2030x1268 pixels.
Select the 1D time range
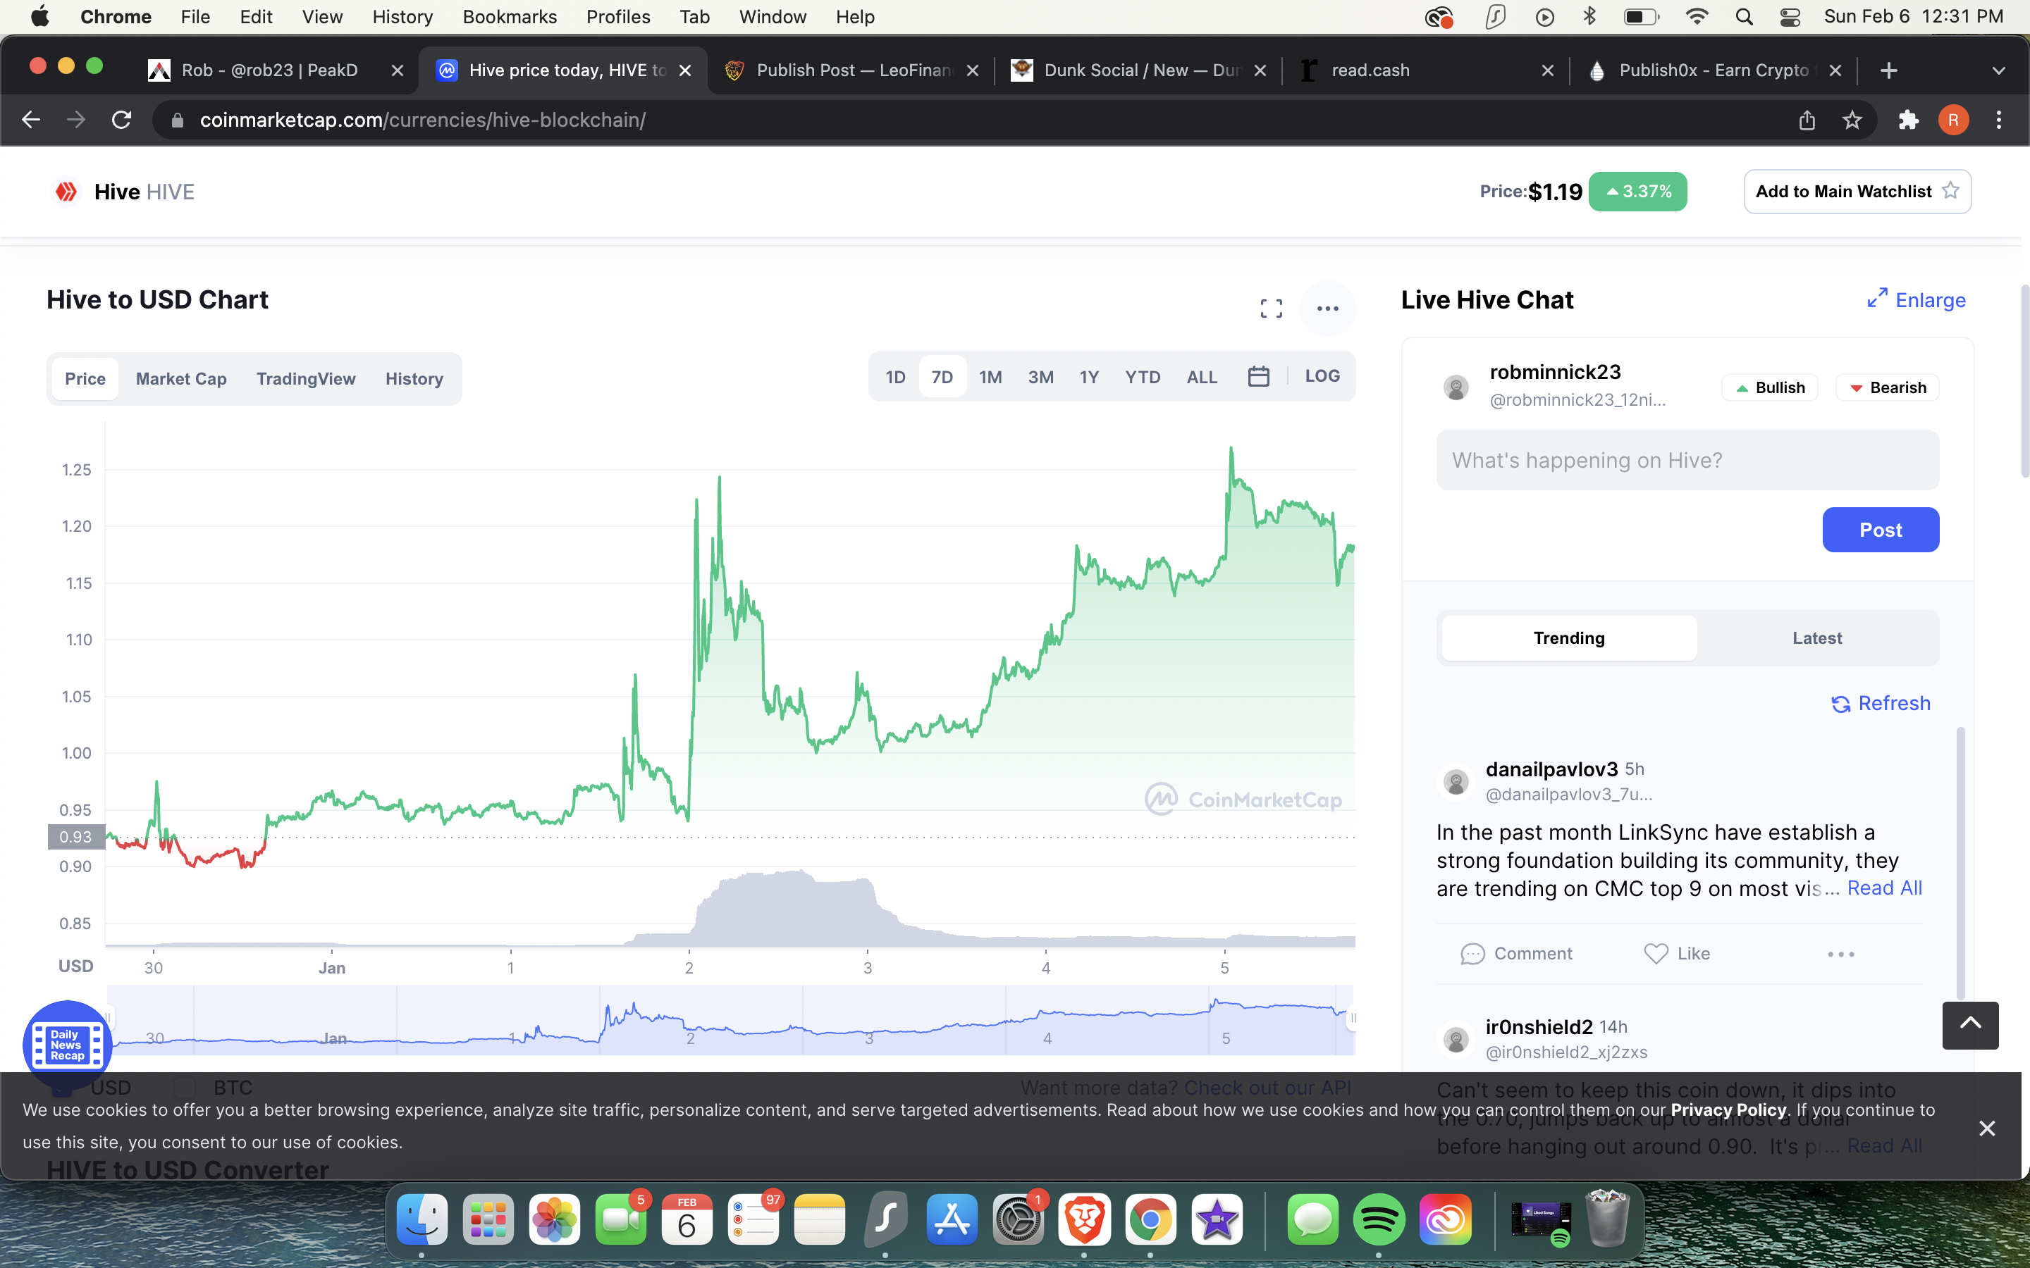(x=895, y=377)
